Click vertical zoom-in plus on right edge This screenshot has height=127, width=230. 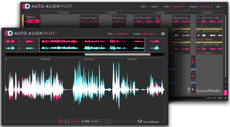[226, 81]
